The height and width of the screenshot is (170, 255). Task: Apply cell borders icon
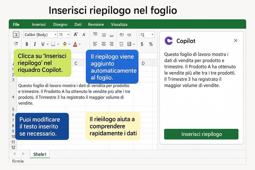tap(53, 44)
